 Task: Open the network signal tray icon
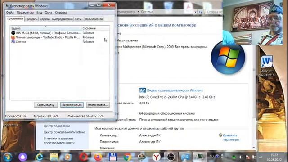click(260, 157)
